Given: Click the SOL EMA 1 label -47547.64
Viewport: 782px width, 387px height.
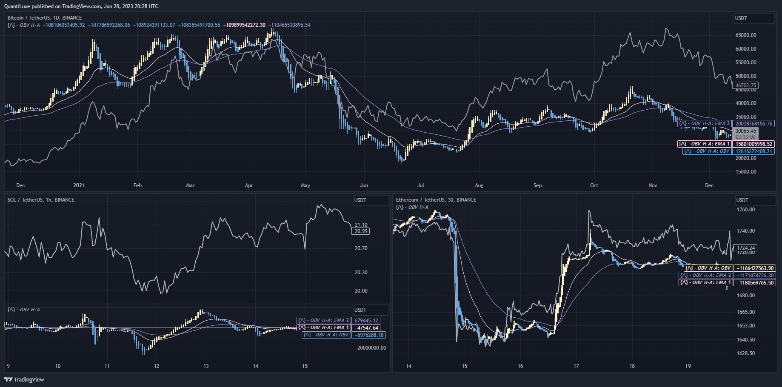Looking at the screenshot, I should (338, 328).
